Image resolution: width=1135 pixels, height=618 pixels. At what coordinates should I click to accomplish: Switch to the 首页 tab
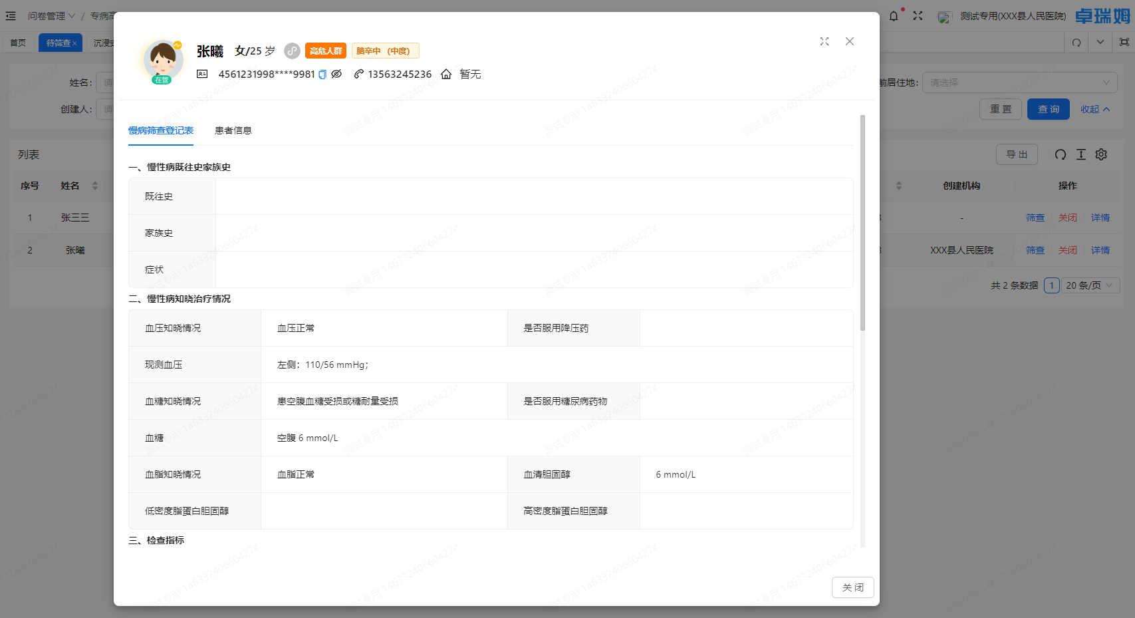coord(18,42)
